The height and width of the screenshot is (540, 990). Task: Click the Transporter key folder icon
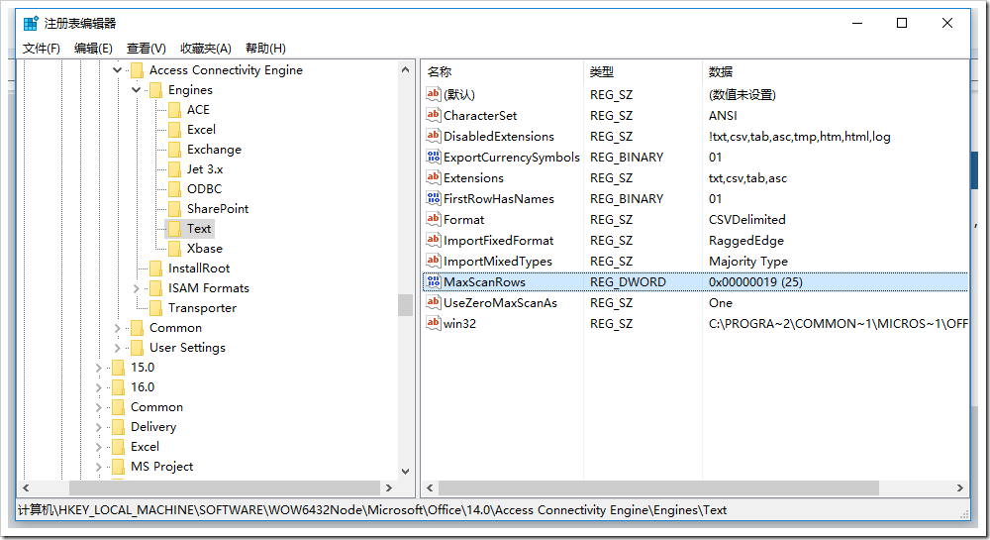pyautogui.click(x=156, y=308)
